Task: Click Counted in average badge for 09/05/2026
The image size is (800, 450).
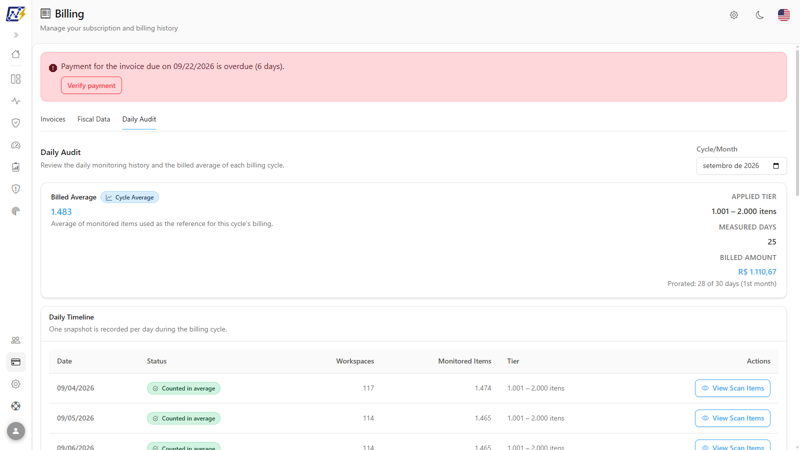Action: coord(183,418)
